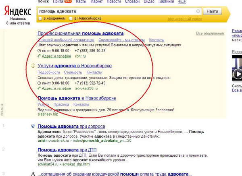Play the video thumbnail on the right
This screenshot has width=242, height=176.
pyautogui.click(x=237, y=68)
